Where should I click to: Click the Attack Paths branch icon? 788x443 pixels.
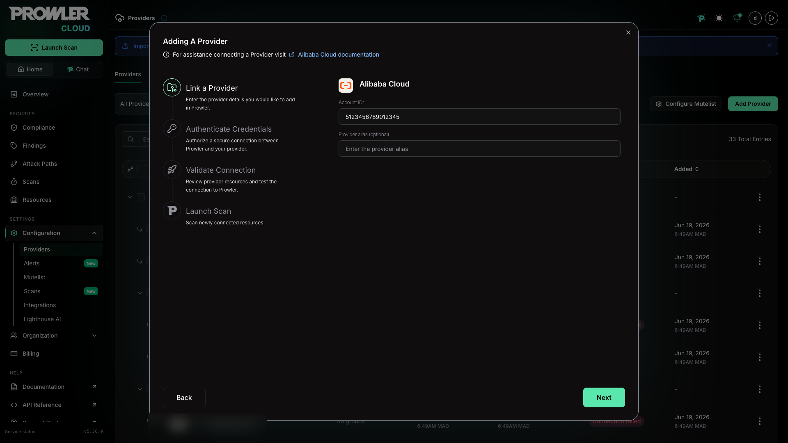click(x=14, y=164)
